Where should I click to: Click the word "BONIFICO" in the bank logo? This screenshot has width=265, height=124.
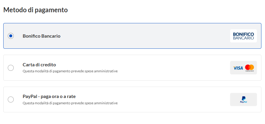[243, 34]
